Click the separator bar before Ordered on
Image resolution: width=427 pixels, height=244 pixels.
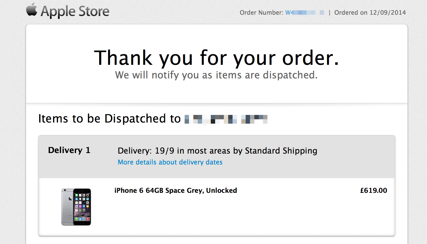330,13
